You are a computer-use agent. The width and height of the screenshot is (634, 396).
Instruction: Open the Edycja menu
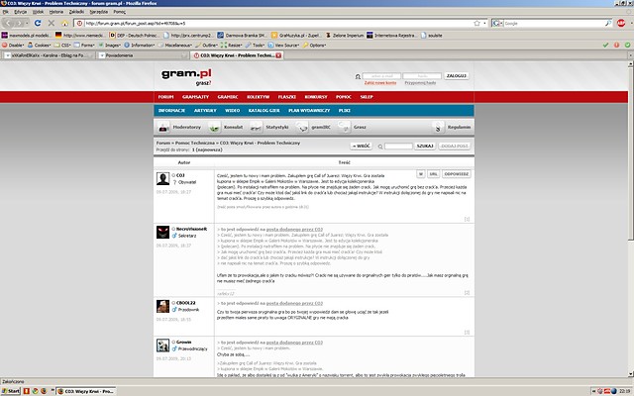[20, 12]
